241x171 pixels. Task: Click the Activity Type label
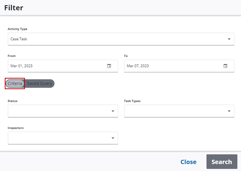(x=18, y=29)
